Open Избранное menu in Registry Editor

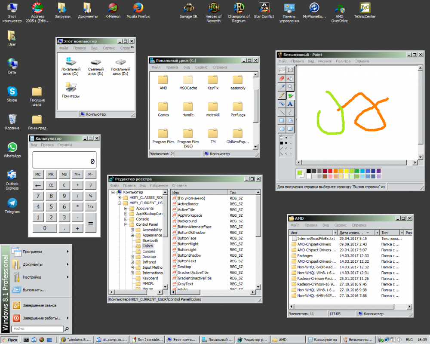point(159,185)
